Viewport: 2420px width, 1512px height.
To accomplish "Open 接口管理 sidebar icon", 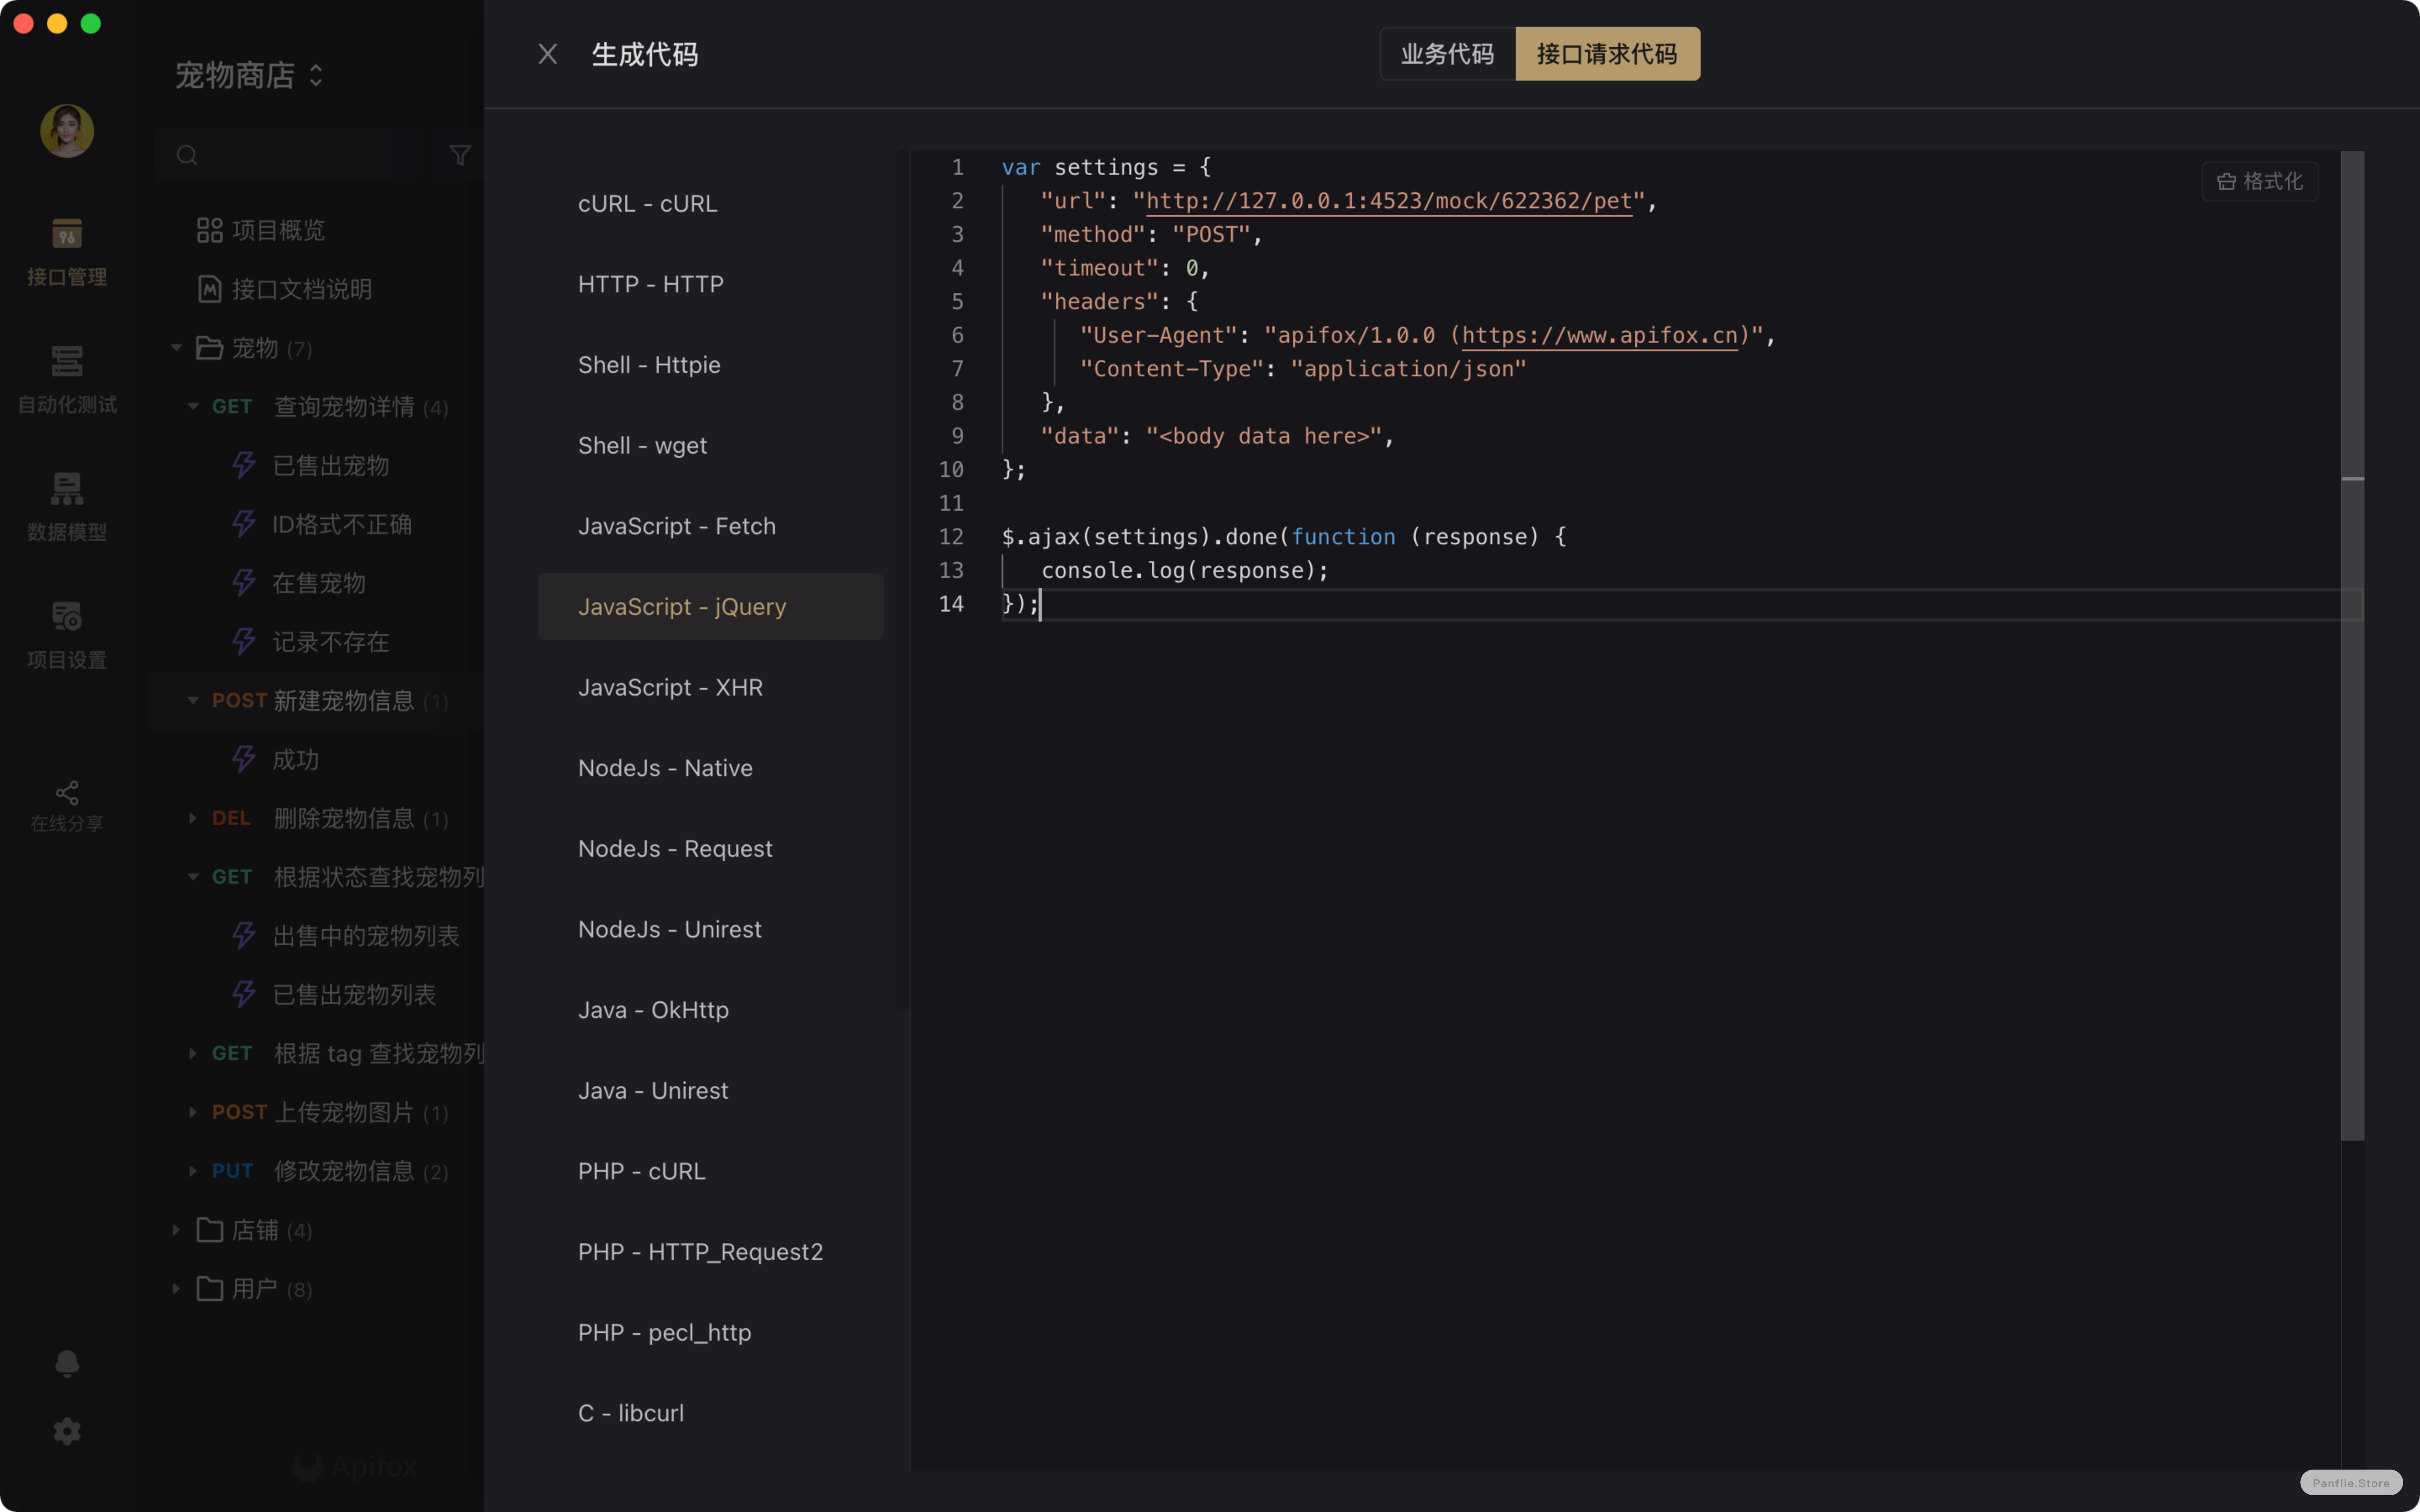I will point(67,252).
